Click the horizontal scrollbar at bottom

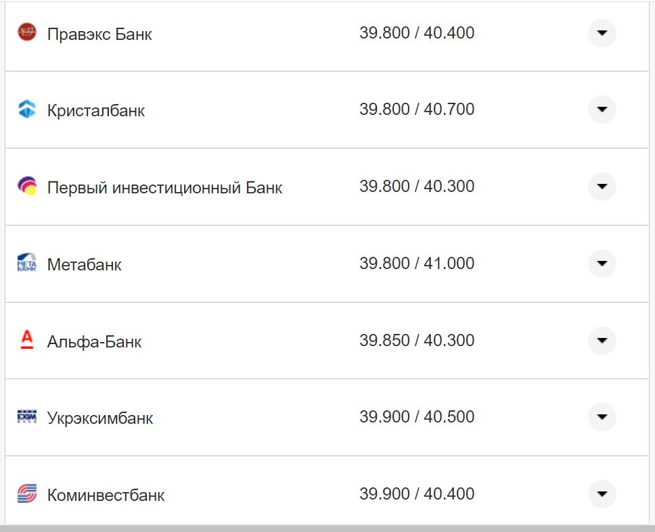pyautogui.click(x=327, y=528)
